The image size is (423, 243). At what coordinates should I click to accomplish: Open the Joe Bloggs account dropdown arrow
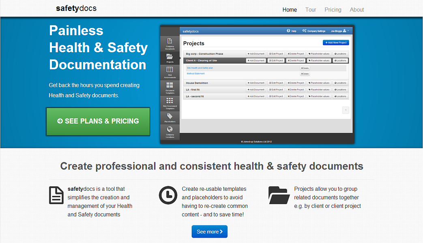click(348, 31)
